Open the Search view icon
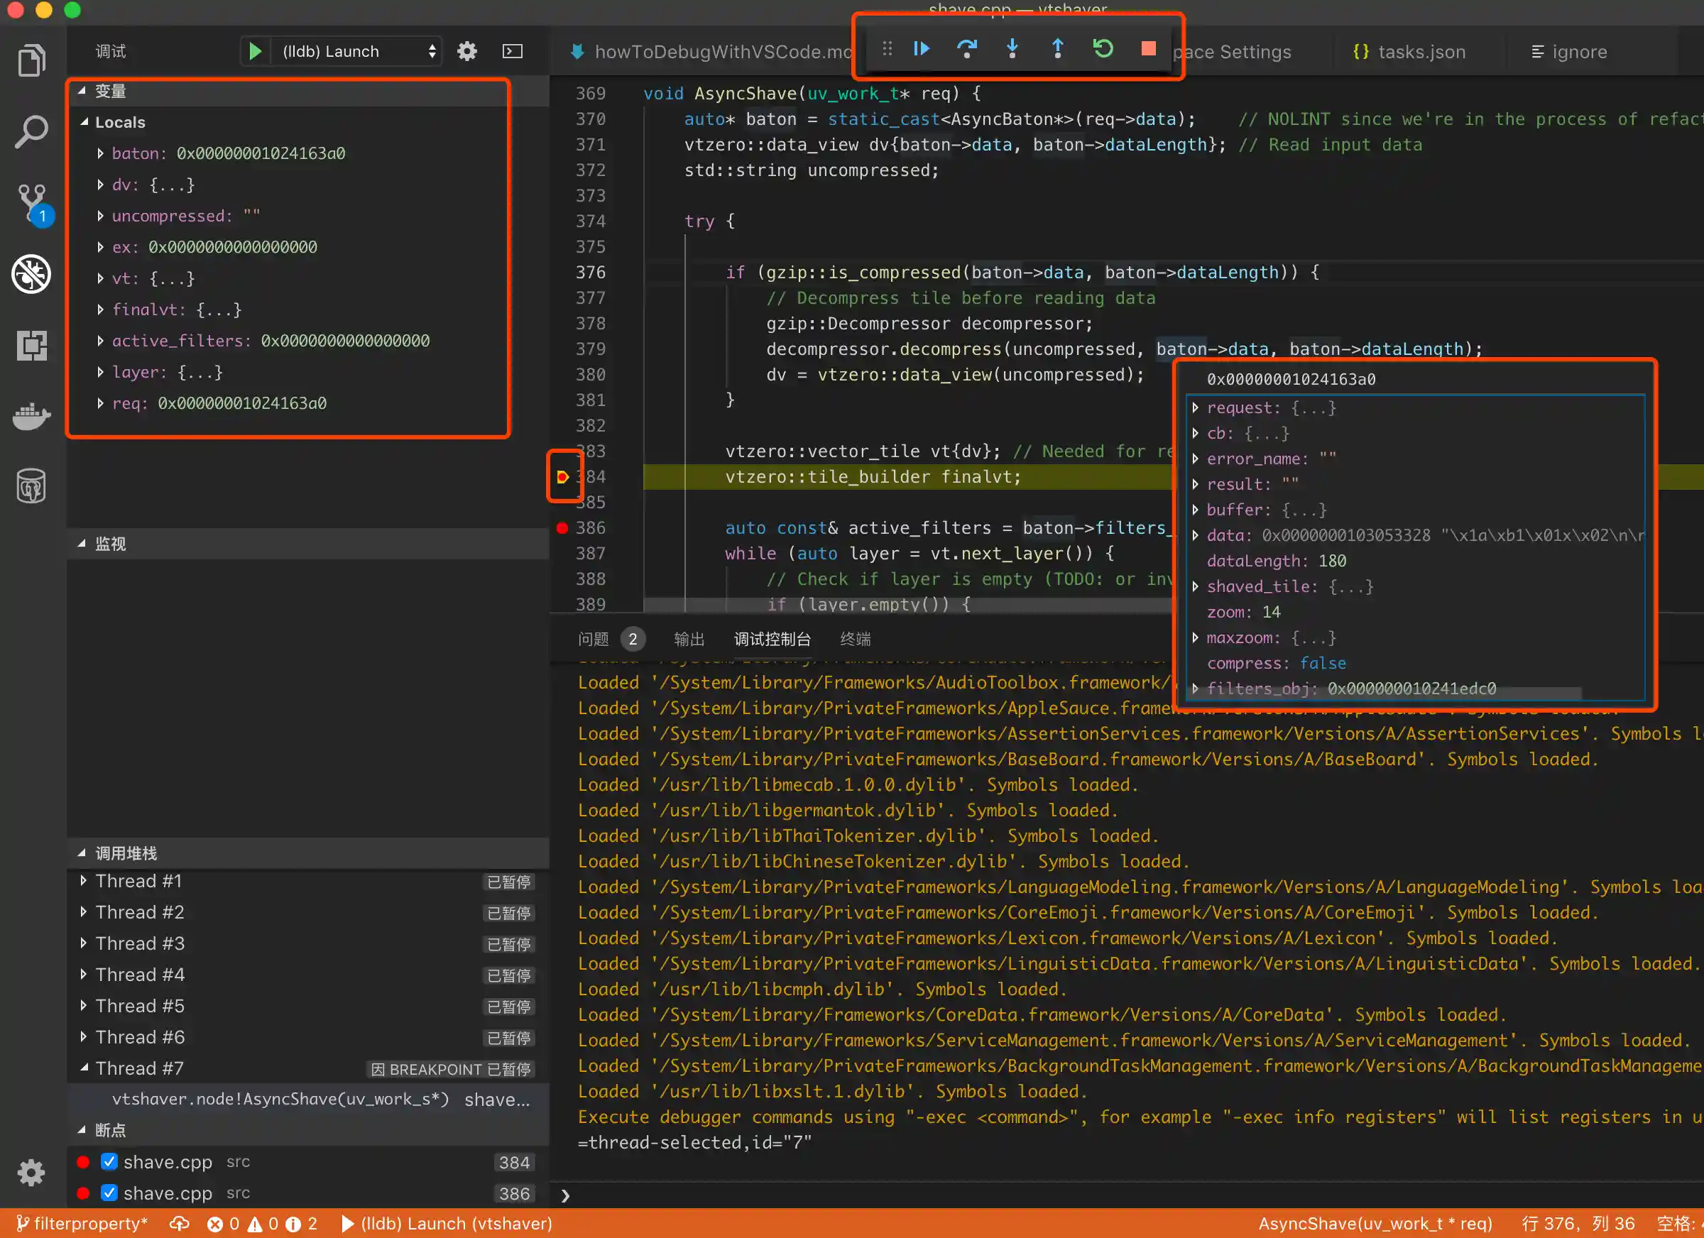This screenshot has height=1238, width=1704. point(31,131)
